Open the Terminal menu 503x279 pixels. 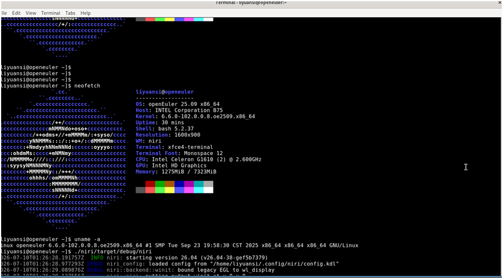(51, 13)
